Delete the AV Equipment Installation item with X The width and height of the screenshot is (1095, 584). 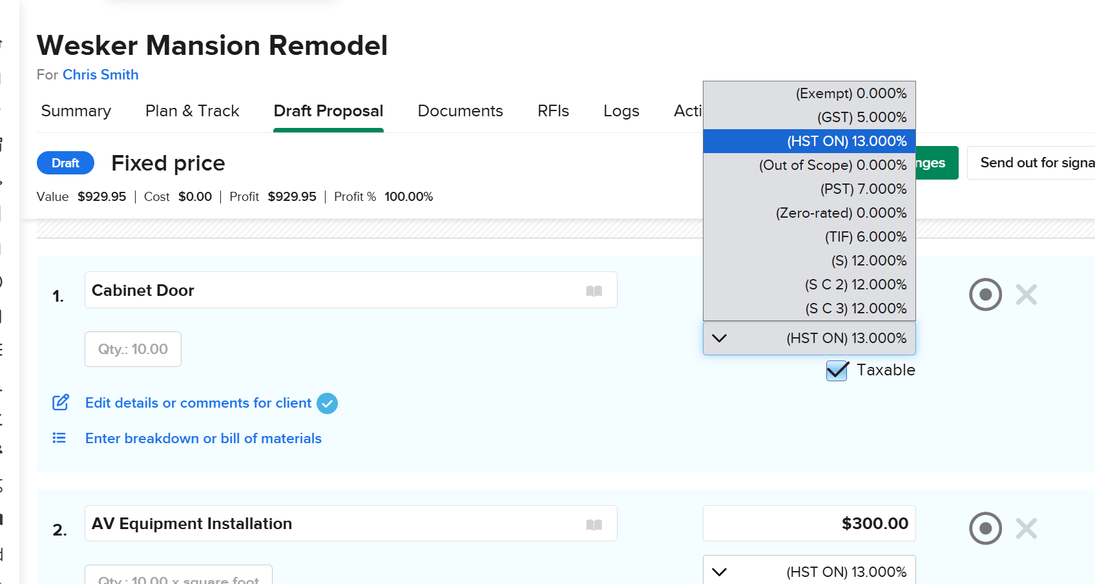click(1026, 528)
